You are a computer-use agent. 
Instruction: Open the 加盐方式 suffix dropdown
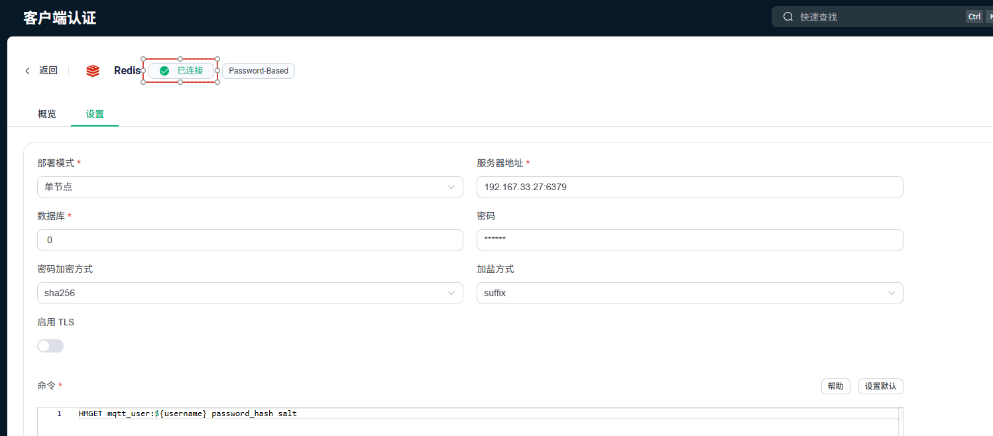point(689,293)
